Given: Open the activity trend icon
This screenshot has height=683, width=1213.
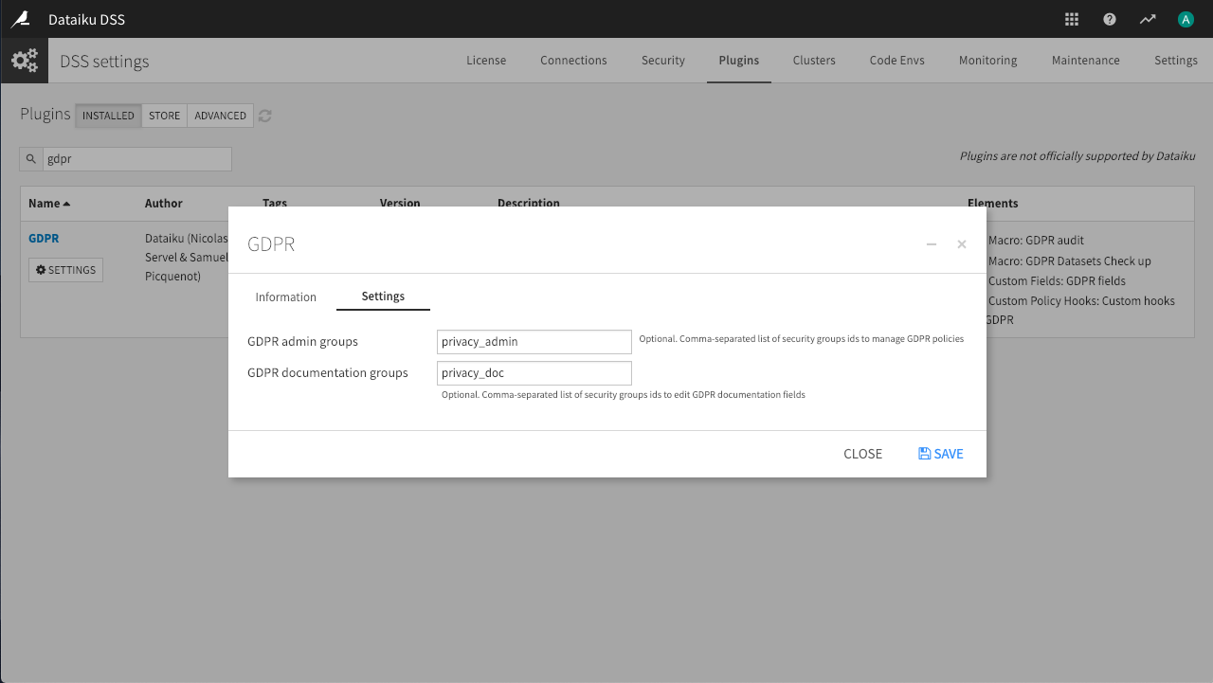Looking at the screenshot, I should point(1148,19).
